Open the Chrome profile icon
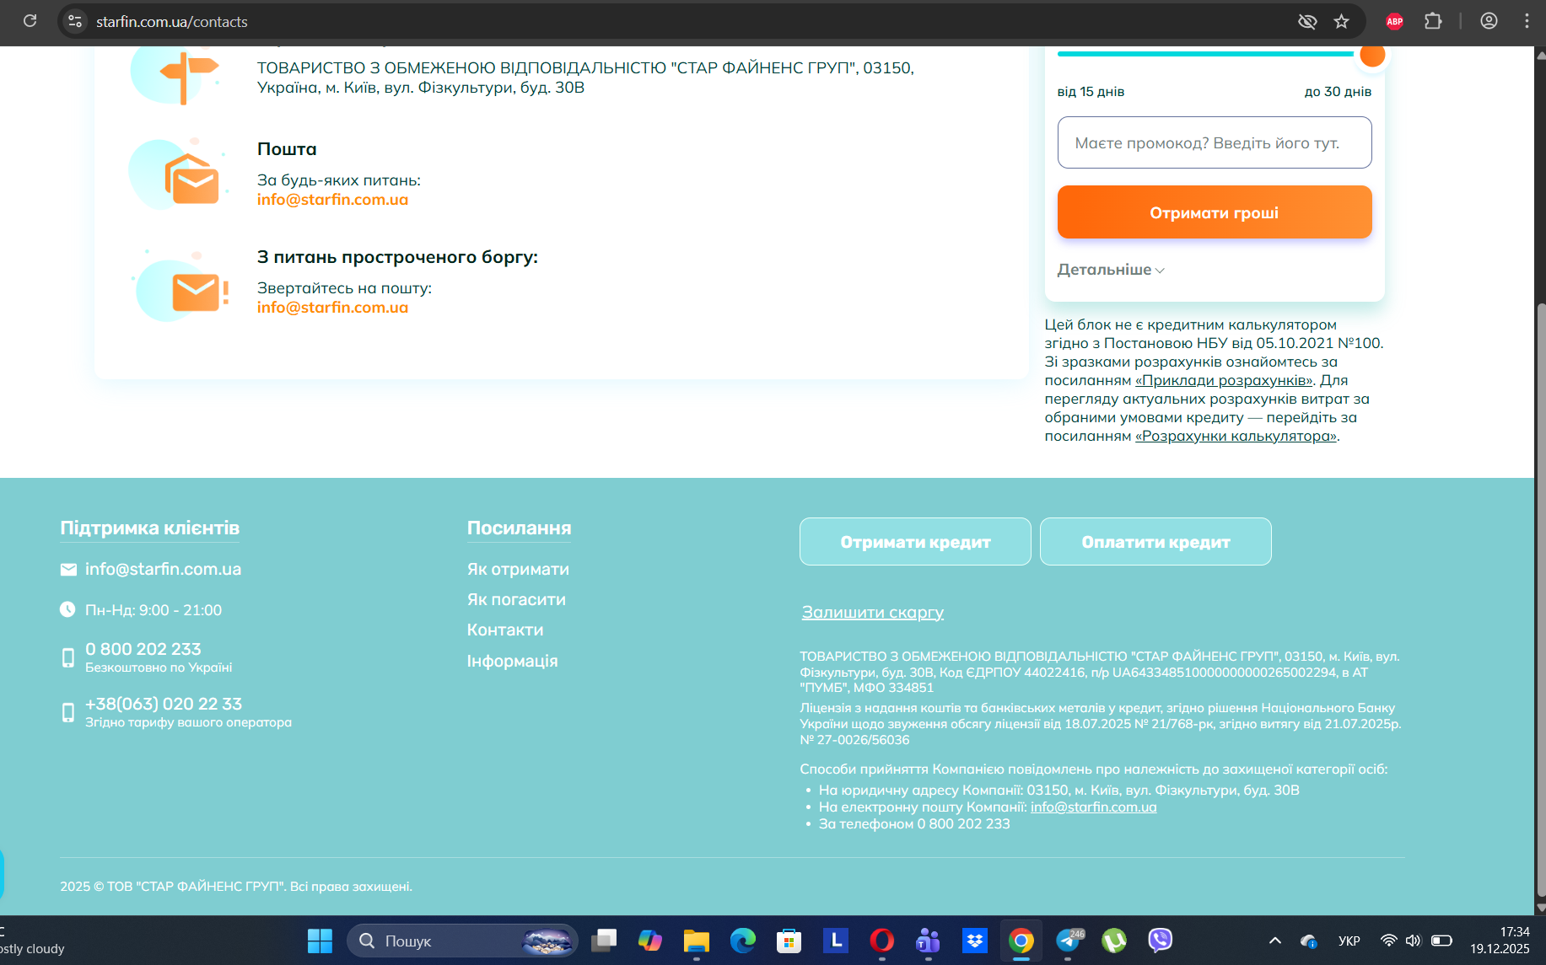The height and width of the screenshot is (965, 1546). (x=1489, y=21)
